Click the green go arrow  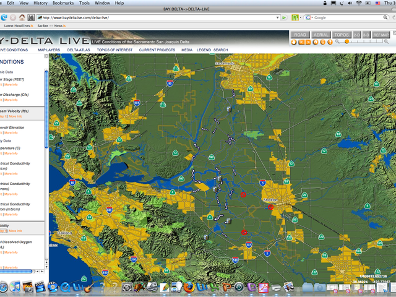tap(284, 18)
